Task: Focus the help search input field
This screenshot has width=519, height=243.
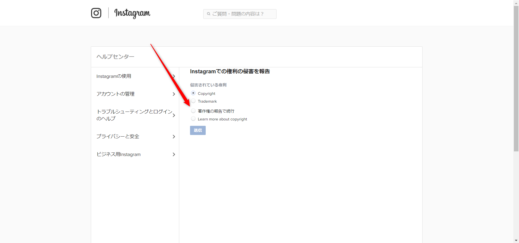Action: pyautogui.click(x=240, y=14)
